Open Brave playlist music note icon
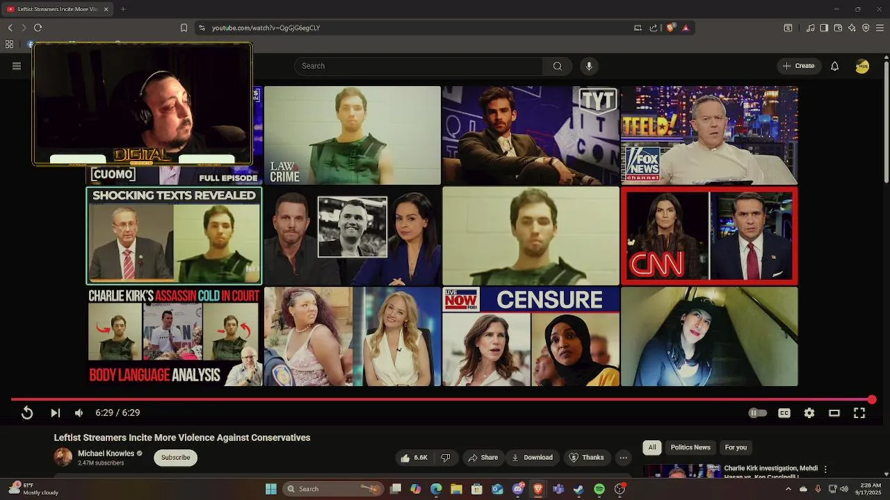890x500 pixels. (x=810, y=28)
